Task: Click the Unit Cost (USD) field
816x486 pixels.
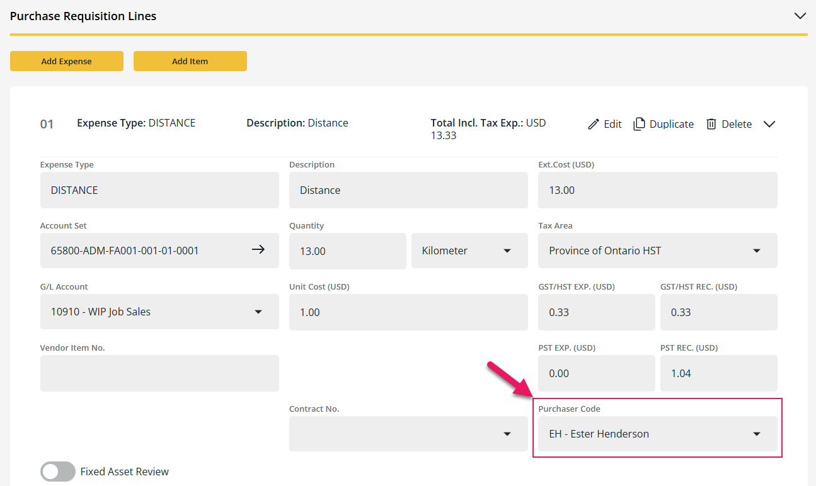Action: point(408,312)
